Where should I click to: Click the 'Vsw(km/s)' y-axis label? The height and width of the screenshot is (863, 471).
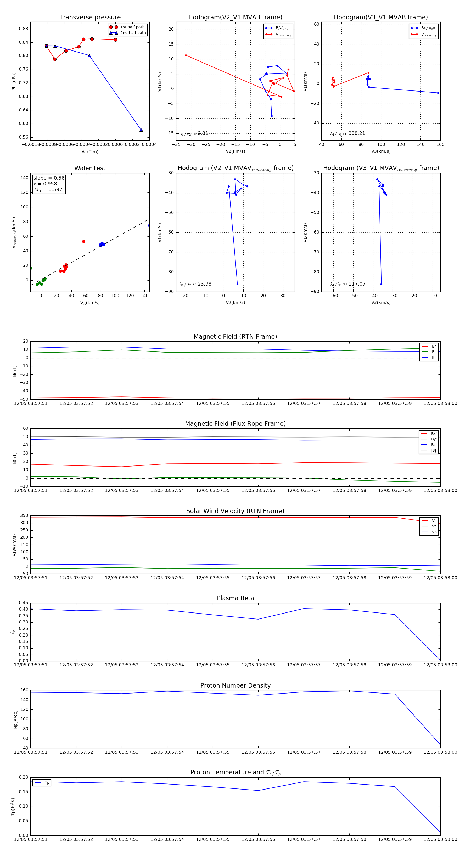14,545
